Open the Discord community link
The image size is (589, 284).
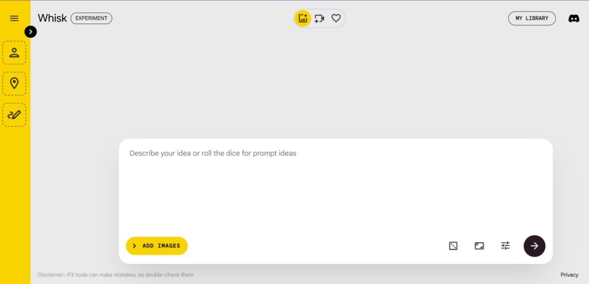click(573, 18)
